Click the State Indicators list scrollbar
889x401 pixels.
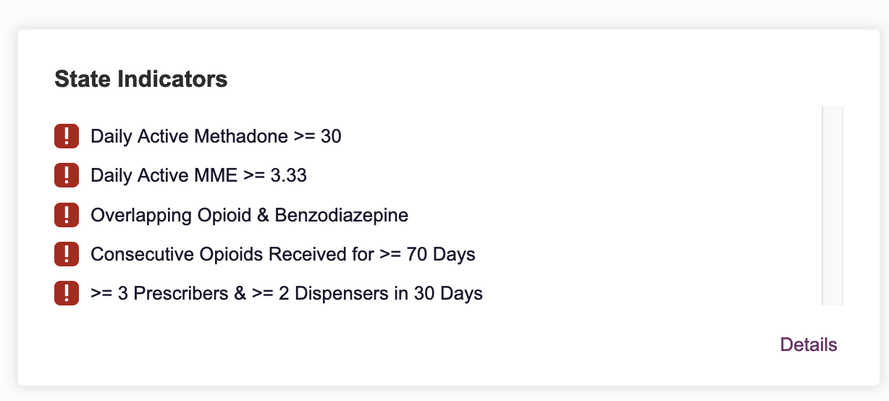tap(833, 206)
